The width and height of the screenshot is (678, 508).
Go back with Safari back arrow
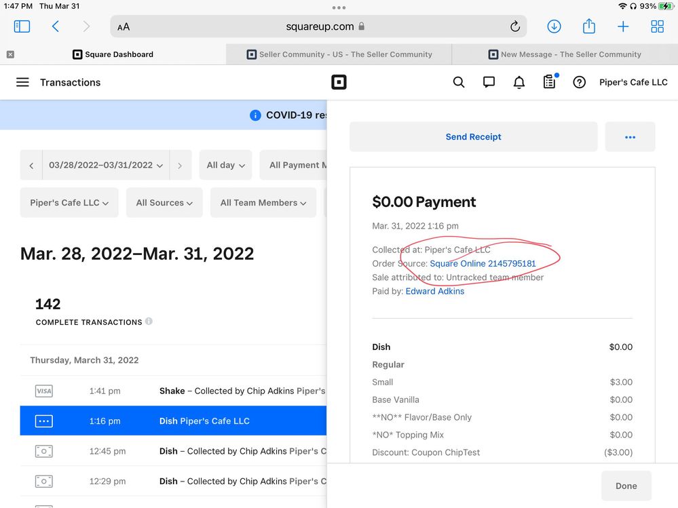pos(56,26)
